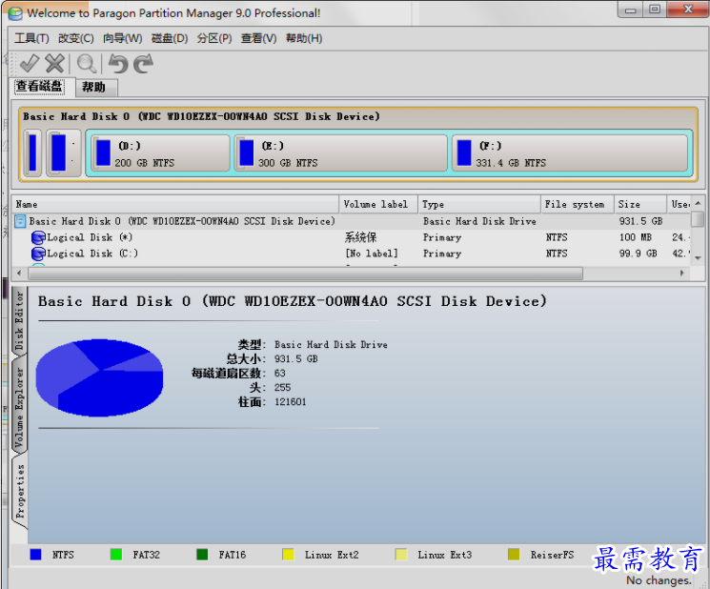Click the Paragon app icon in title bar
710x589 pixels.
[15, 13]
